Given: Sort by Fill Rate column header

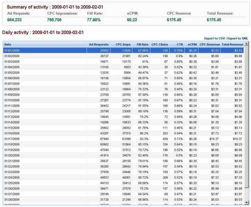Looking at the screenshot, I should click(142, 44).
